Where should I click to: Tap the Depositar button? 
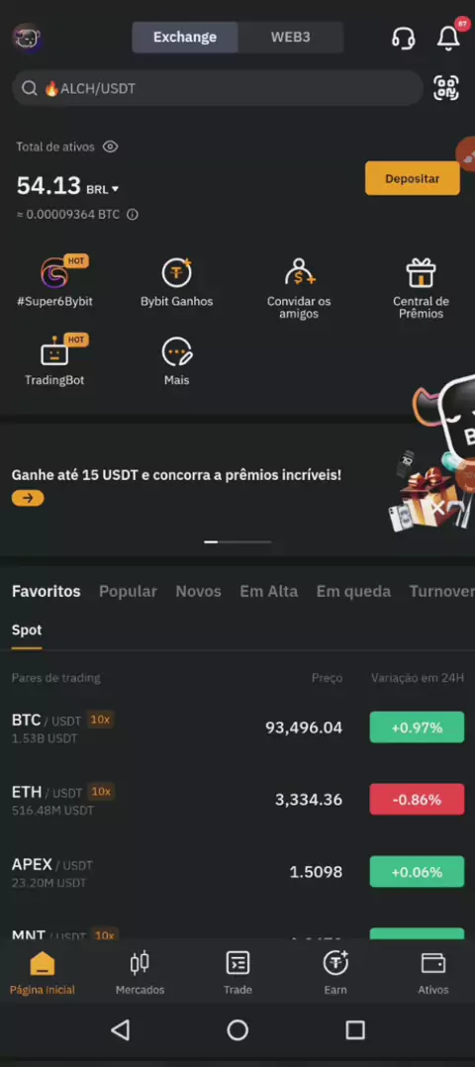[413, 178]
